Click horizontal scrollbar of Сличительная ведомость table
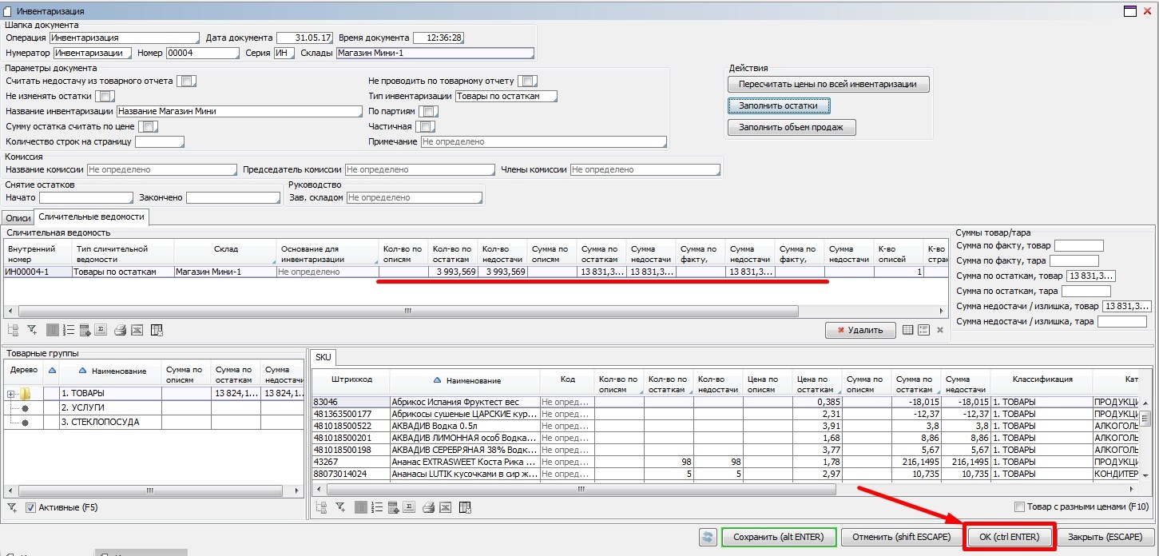This screenshot has width=1159, height=556. coord(407,311)
